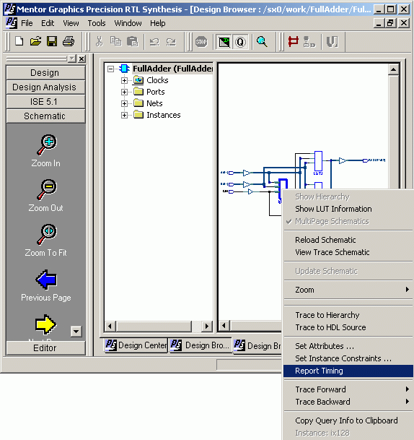Click tree pane right scroll arrow

coord(207,326)
